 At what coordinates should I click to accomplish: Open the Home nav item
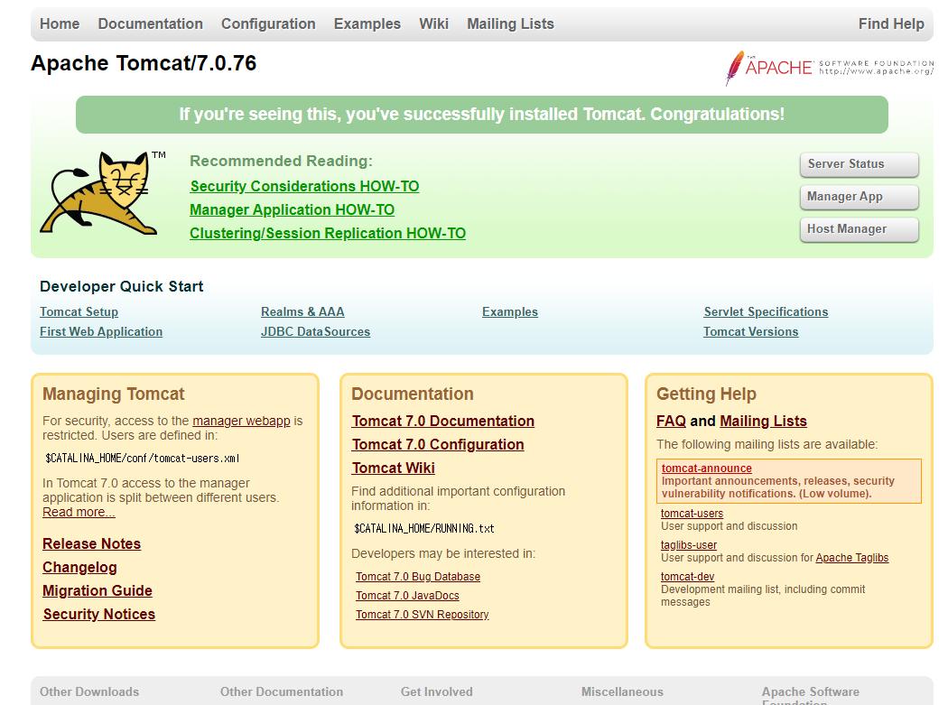pyautogui.click(x=60, y=23)
